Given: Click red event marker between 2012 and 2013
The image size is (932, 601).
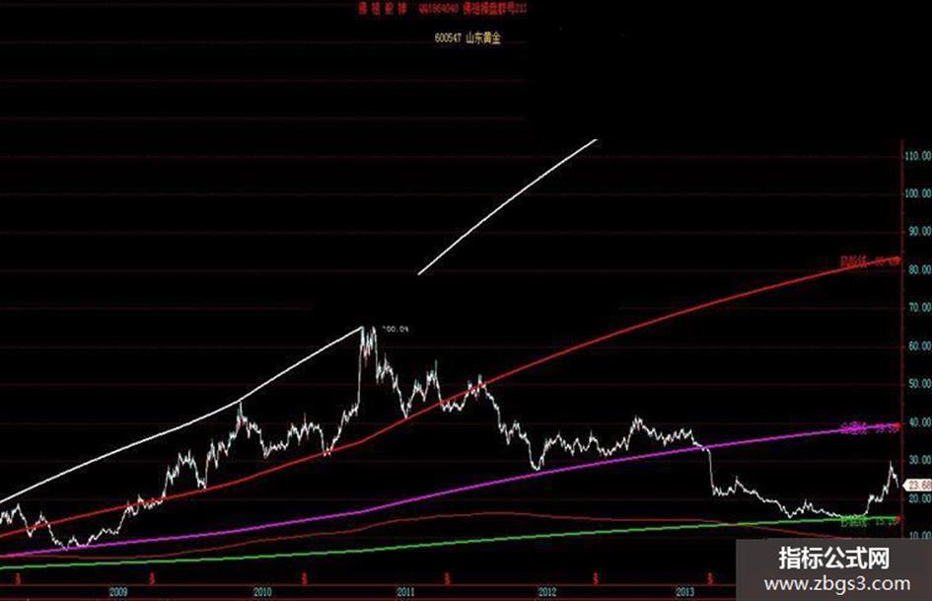Looking at the screenshot, I should click(595, 577).
